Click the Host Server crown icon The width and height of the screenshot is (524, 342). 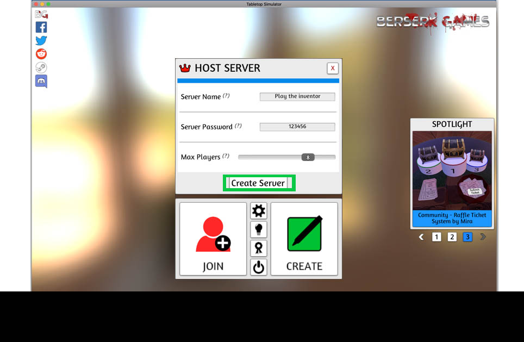tap(185, 68)
